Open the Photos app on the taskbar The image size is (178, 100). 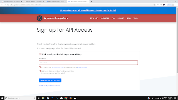75,98
